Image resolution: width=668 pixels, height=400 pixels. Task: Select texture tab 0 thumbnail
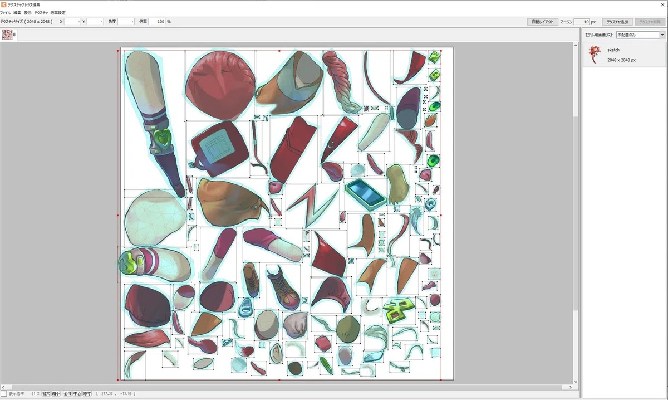pyautogui.click(x=7, y=35)
